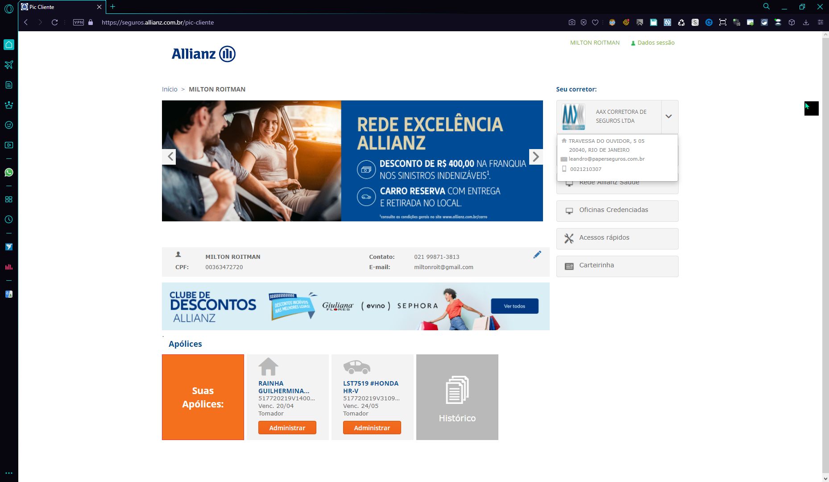This screenshot has width=829, height=482.
Task: Collapse the AAX Corretora broker dropdown
Action: coord(668,116)
